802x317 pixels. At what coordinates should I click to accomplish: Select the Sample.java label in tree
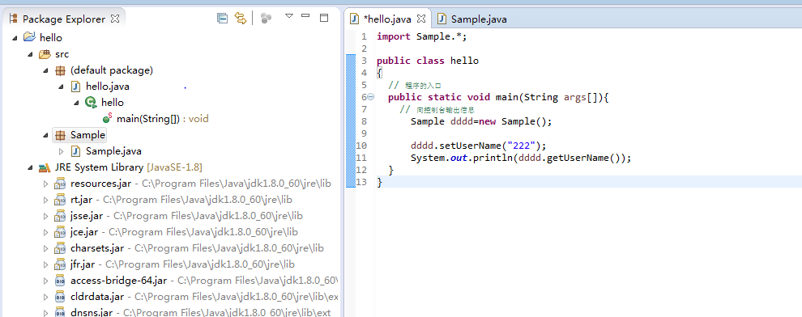pyautogui.click(x=113, y=151)
